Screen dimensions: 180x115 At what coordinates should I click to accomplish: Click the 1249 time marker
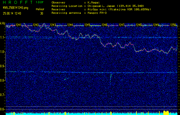click(x=156, y=25)
